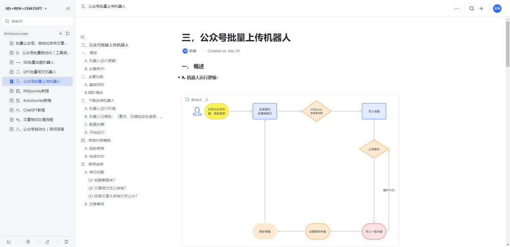The height and width of the screenshot is (247, 510).
Task: Open page 四，Midjourney教程
Action: pos(37,91)
